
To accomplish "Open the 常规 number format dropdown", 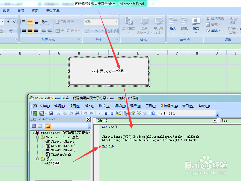I will coord(117,21).
